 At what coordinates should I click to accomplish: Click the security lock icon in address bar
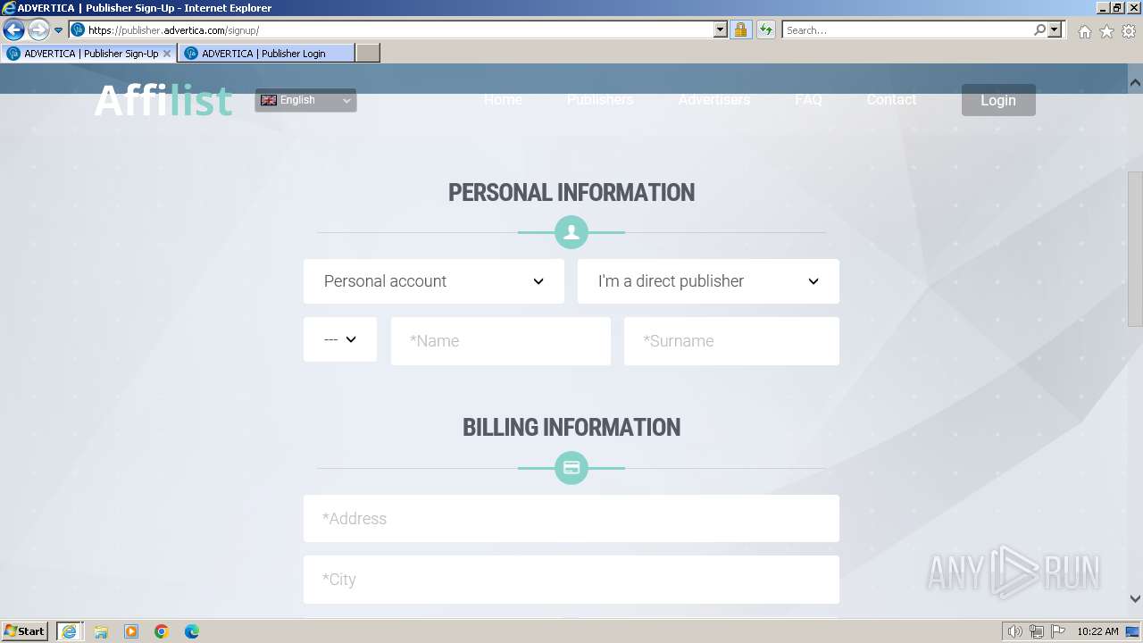tap(740, 29)
